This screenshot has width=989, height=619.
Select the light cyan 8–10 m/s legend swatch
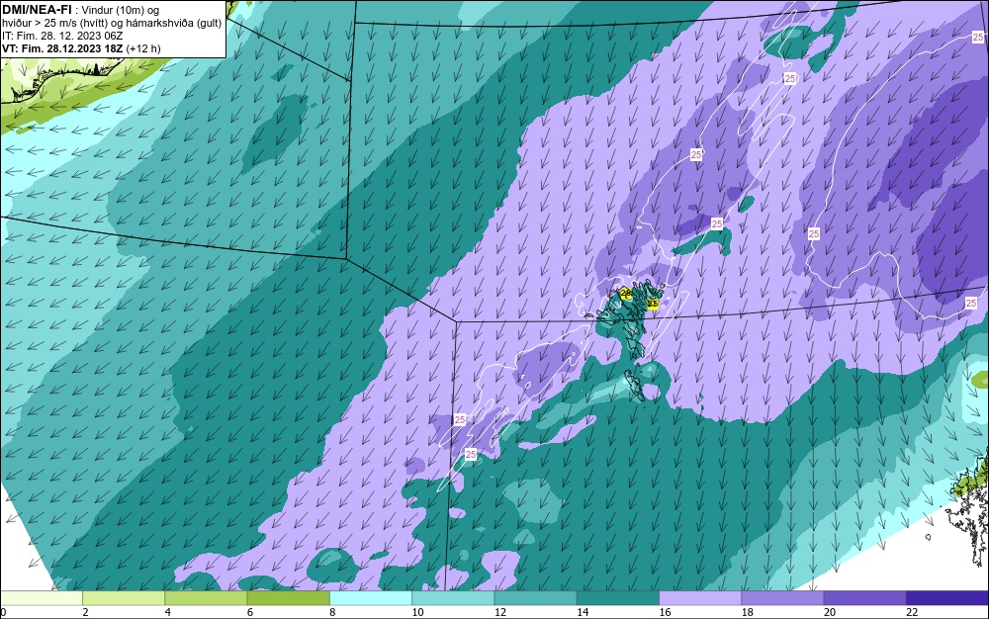[x=371, y=598]
